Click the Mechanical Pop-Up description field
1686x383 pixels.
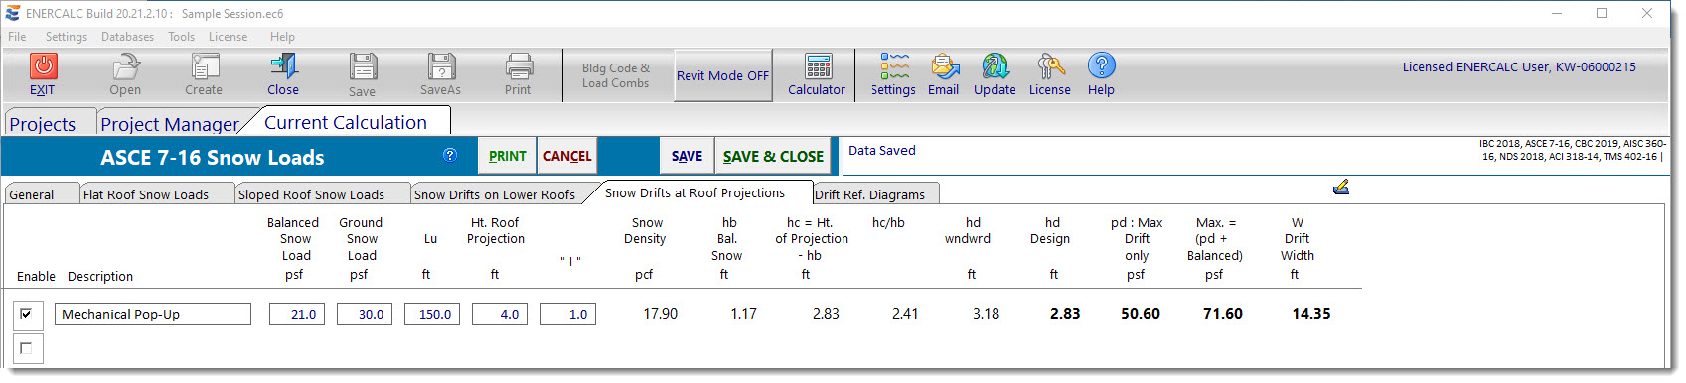point(153,315)
